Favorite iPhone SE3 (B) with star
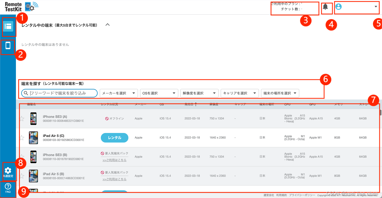Image resolution: width=382 pixels, height=198 pixels. [22, 157]
